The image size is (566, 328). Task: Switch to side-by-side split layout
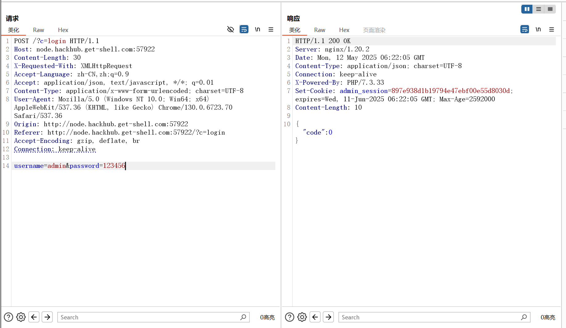point(527,9)
